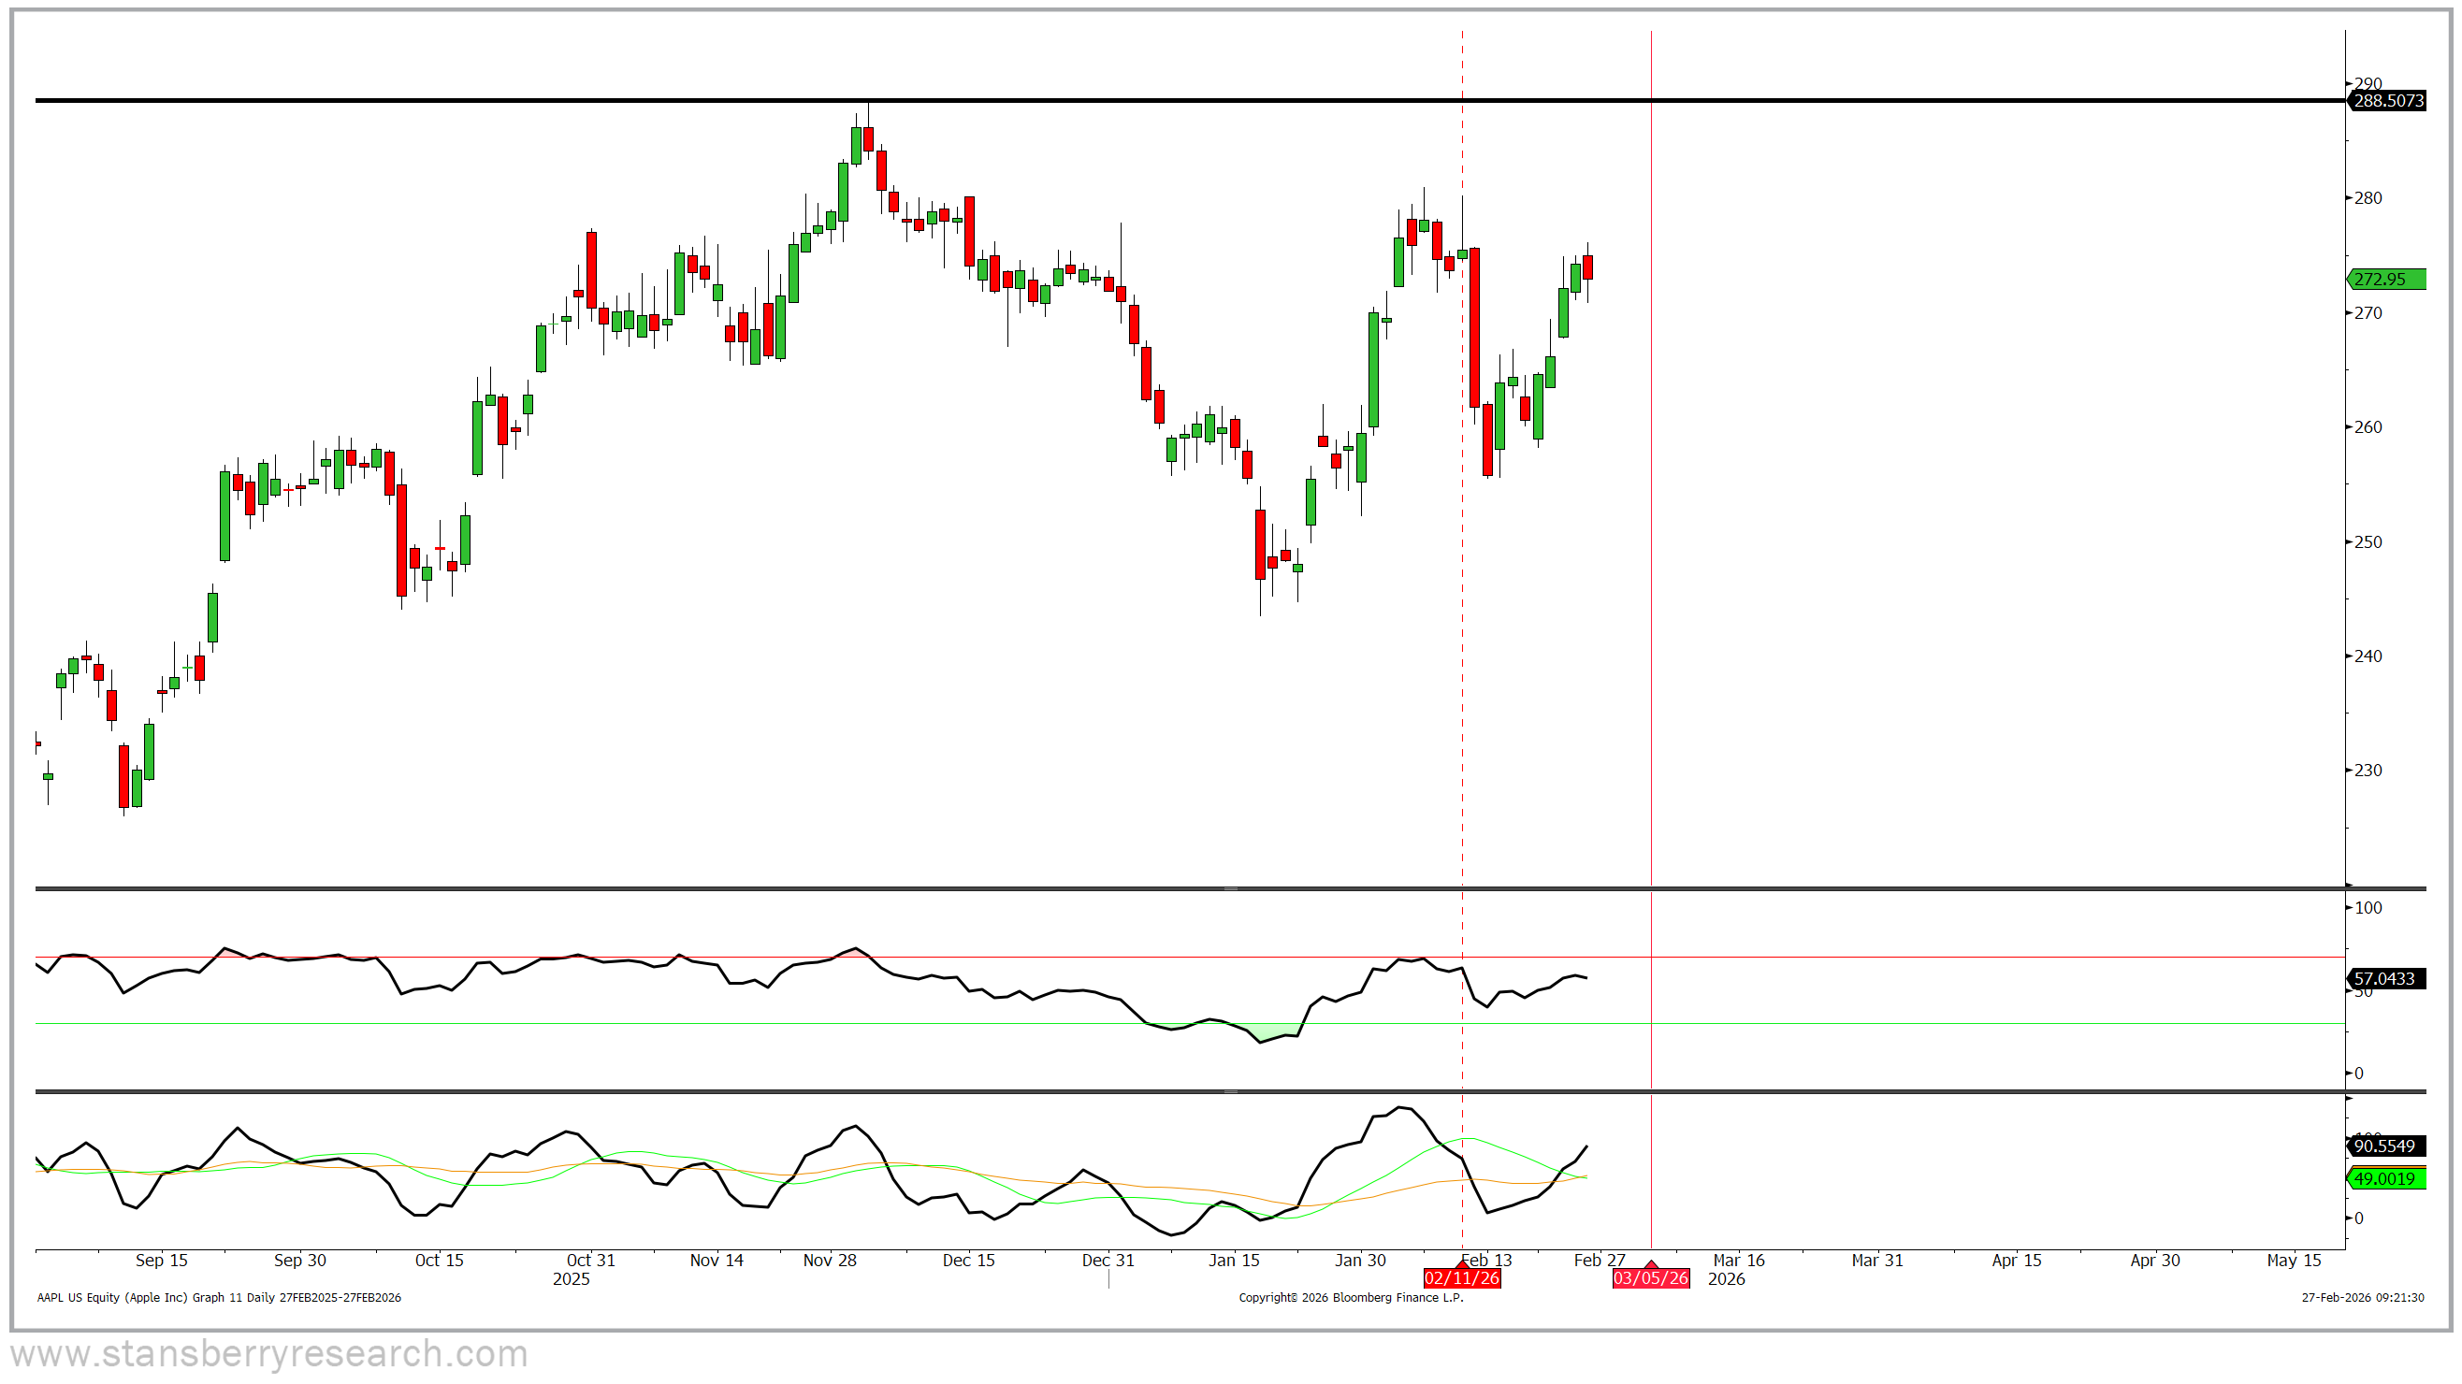Click the Bloomberg Finance copyright notice

(x=1351, y=1297)
